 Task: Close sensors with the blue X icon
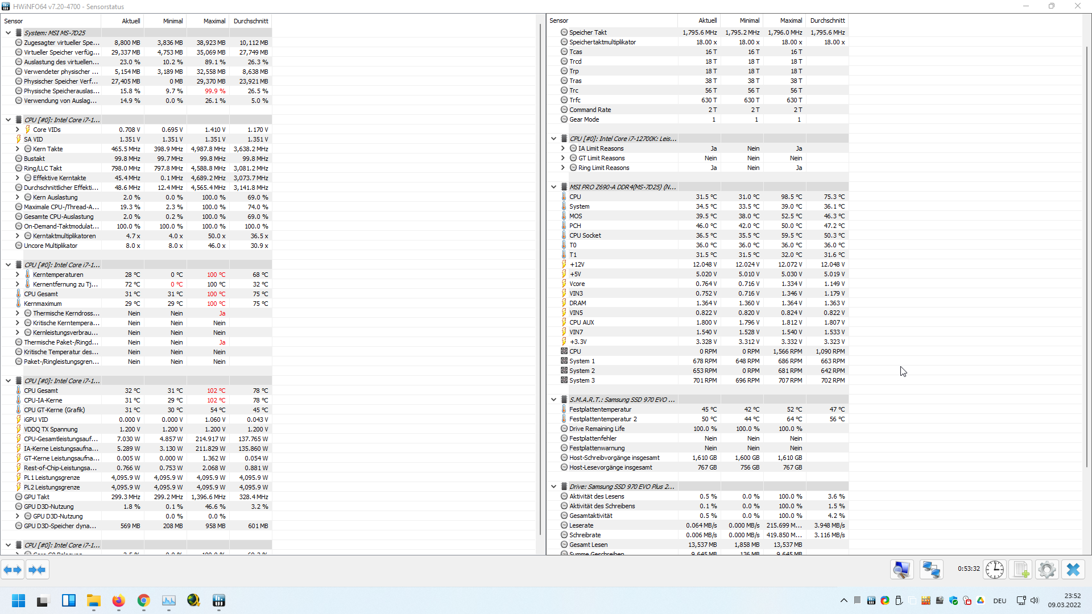pos(1073,570)
